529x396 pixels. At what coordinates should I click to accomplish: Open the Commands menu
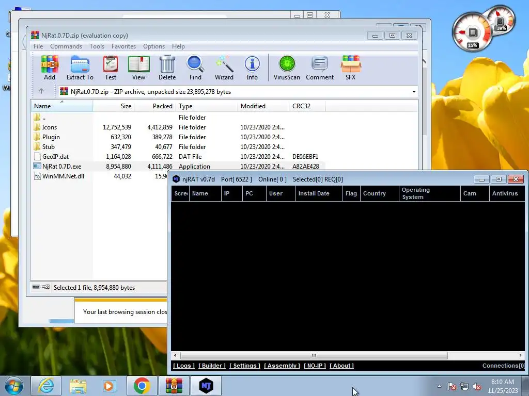click(66, 46)
